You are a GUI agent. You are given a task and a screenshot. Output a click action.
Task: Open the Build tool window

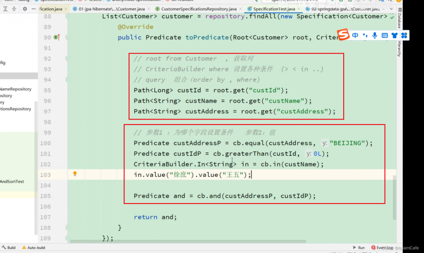tap(9, 248)
